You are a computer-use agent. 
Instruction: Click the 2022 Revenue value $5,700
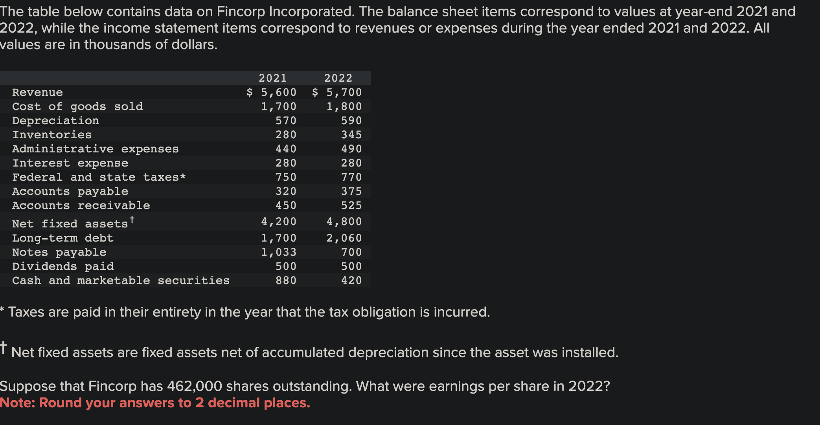coord(337,92)
